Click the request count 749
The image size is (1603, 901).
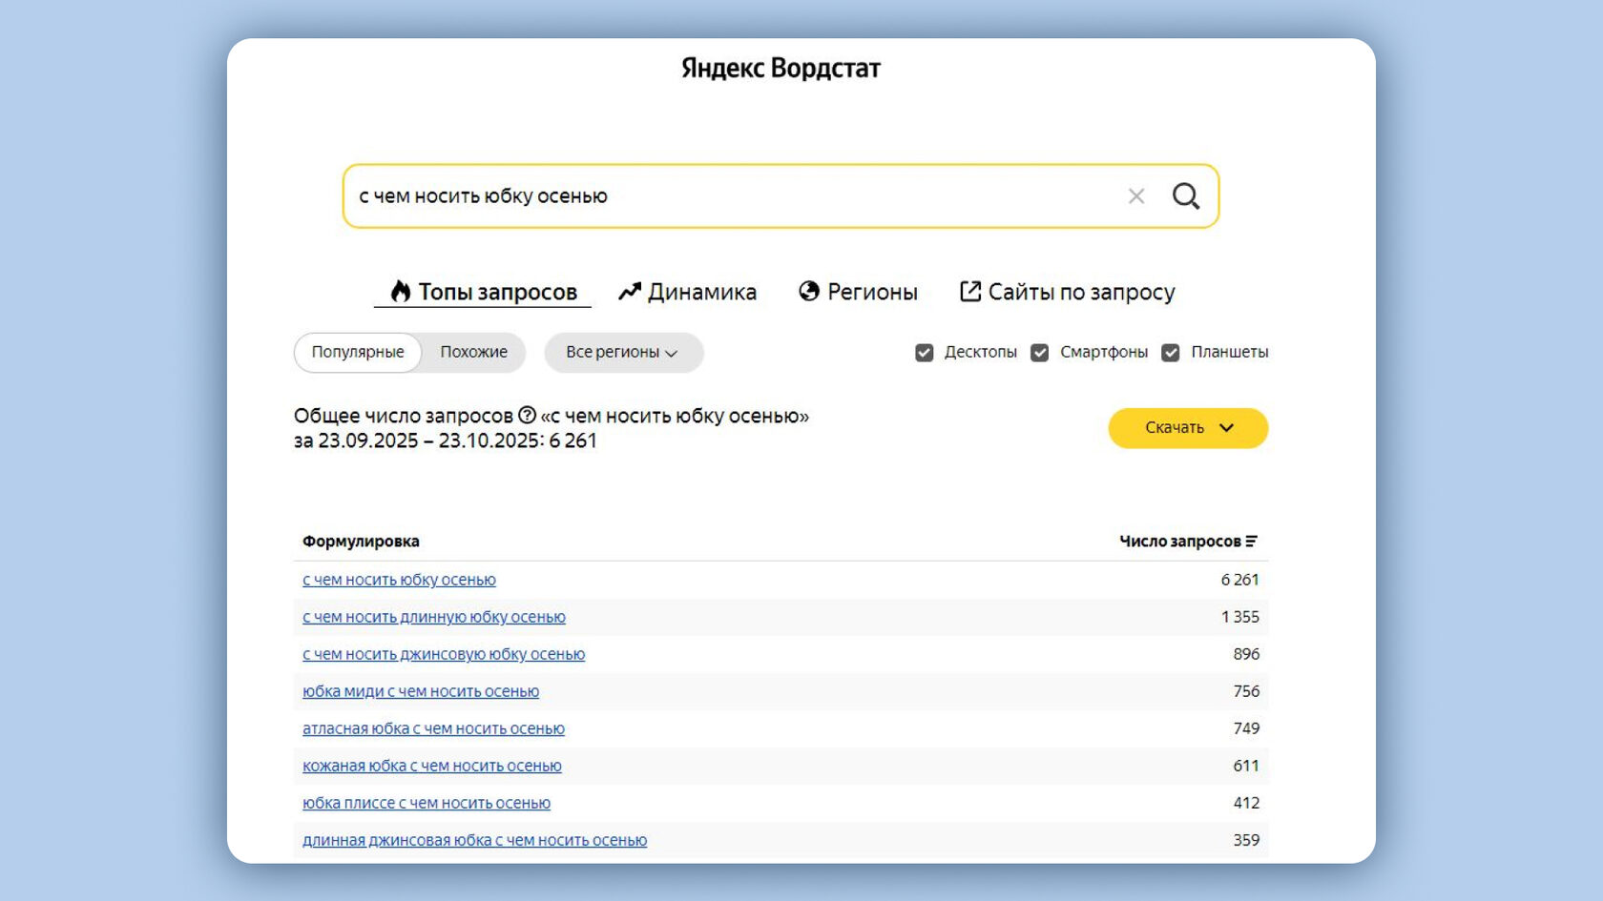pos(1246,728)
